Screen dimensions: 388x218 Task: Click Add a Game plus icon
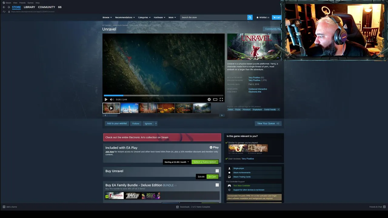pyautogui.click(x=4, y=207)
